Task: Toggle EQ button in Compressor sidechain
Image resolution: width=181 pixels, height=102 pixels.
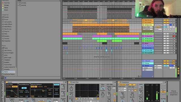Action: pyautogui.click(x=132, y=85)
